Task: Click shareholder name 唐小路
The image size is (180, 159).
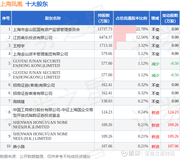Action: (19, 147)
